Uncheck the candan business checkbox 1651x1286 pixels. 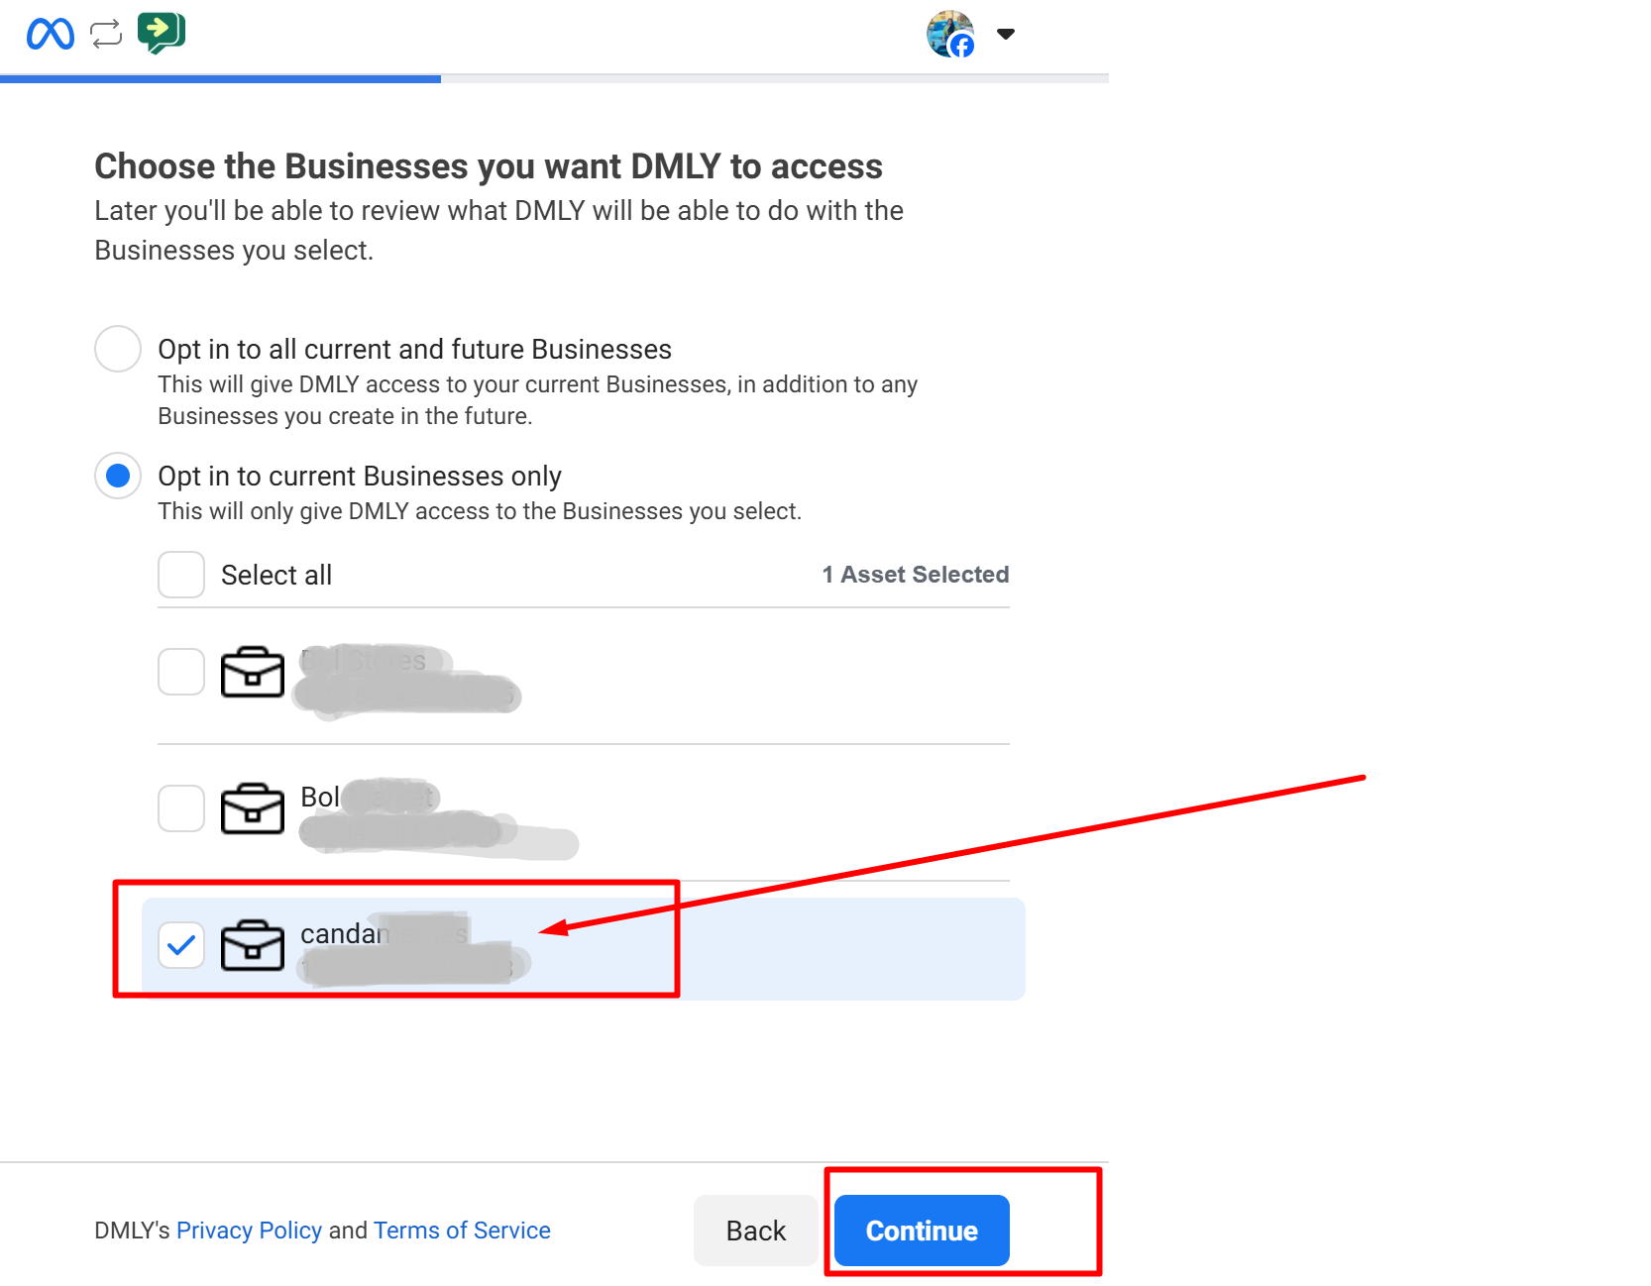coord(181,945)
